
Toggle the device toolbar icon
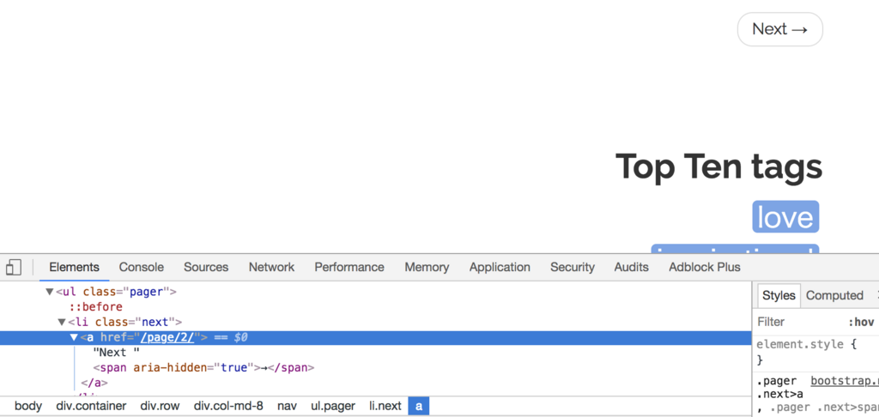[x=14, y=268]
